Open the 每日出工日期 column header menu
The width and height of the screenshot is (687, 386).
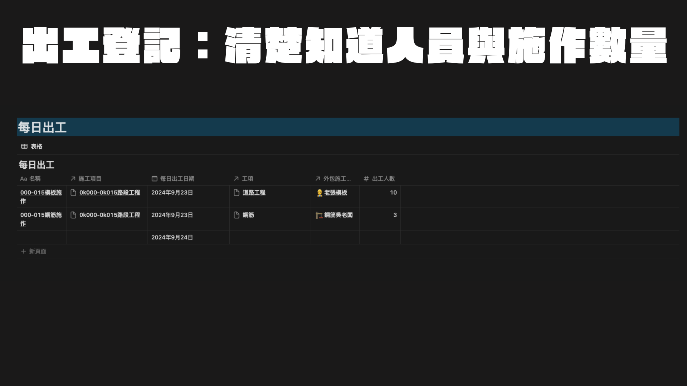point(177,179)
